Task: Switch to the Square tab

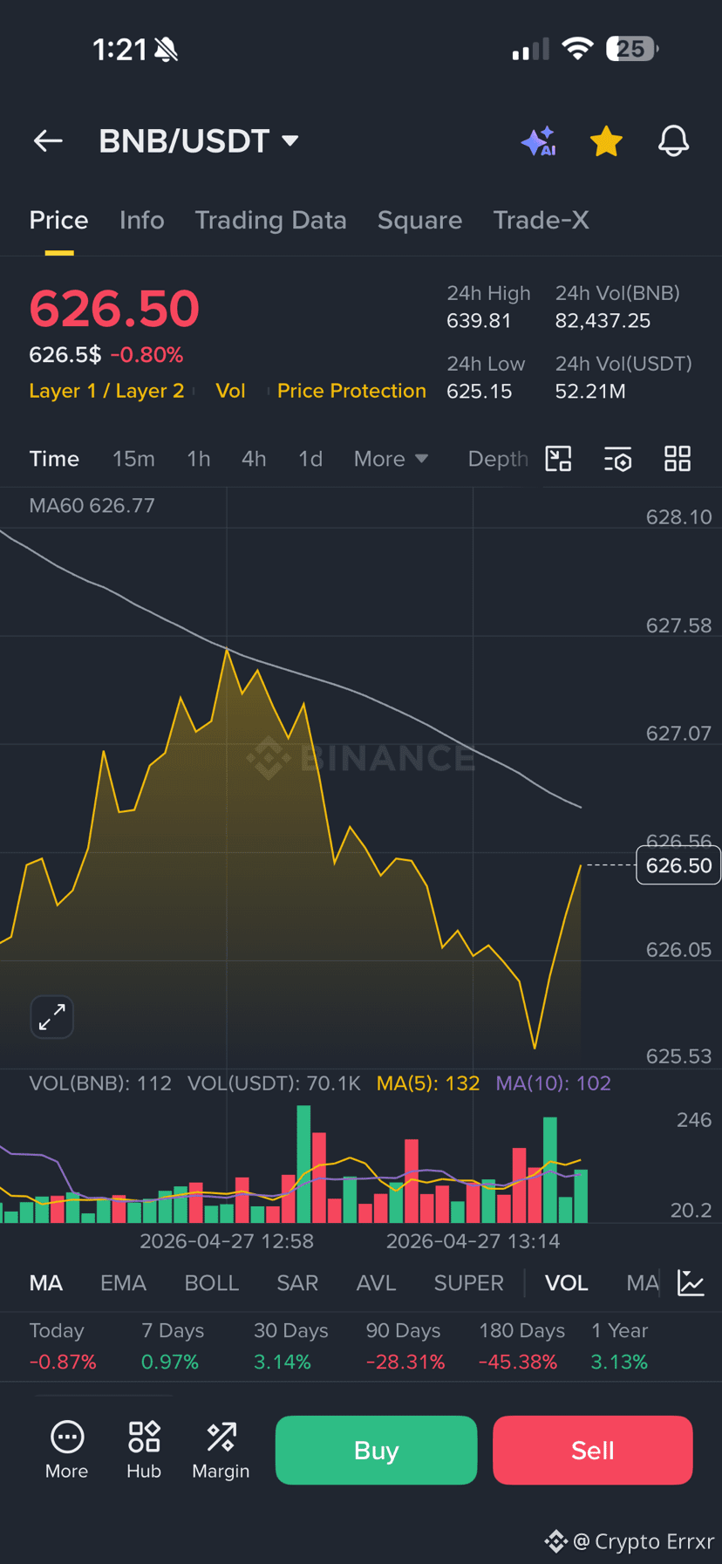Action: point(419,221)
